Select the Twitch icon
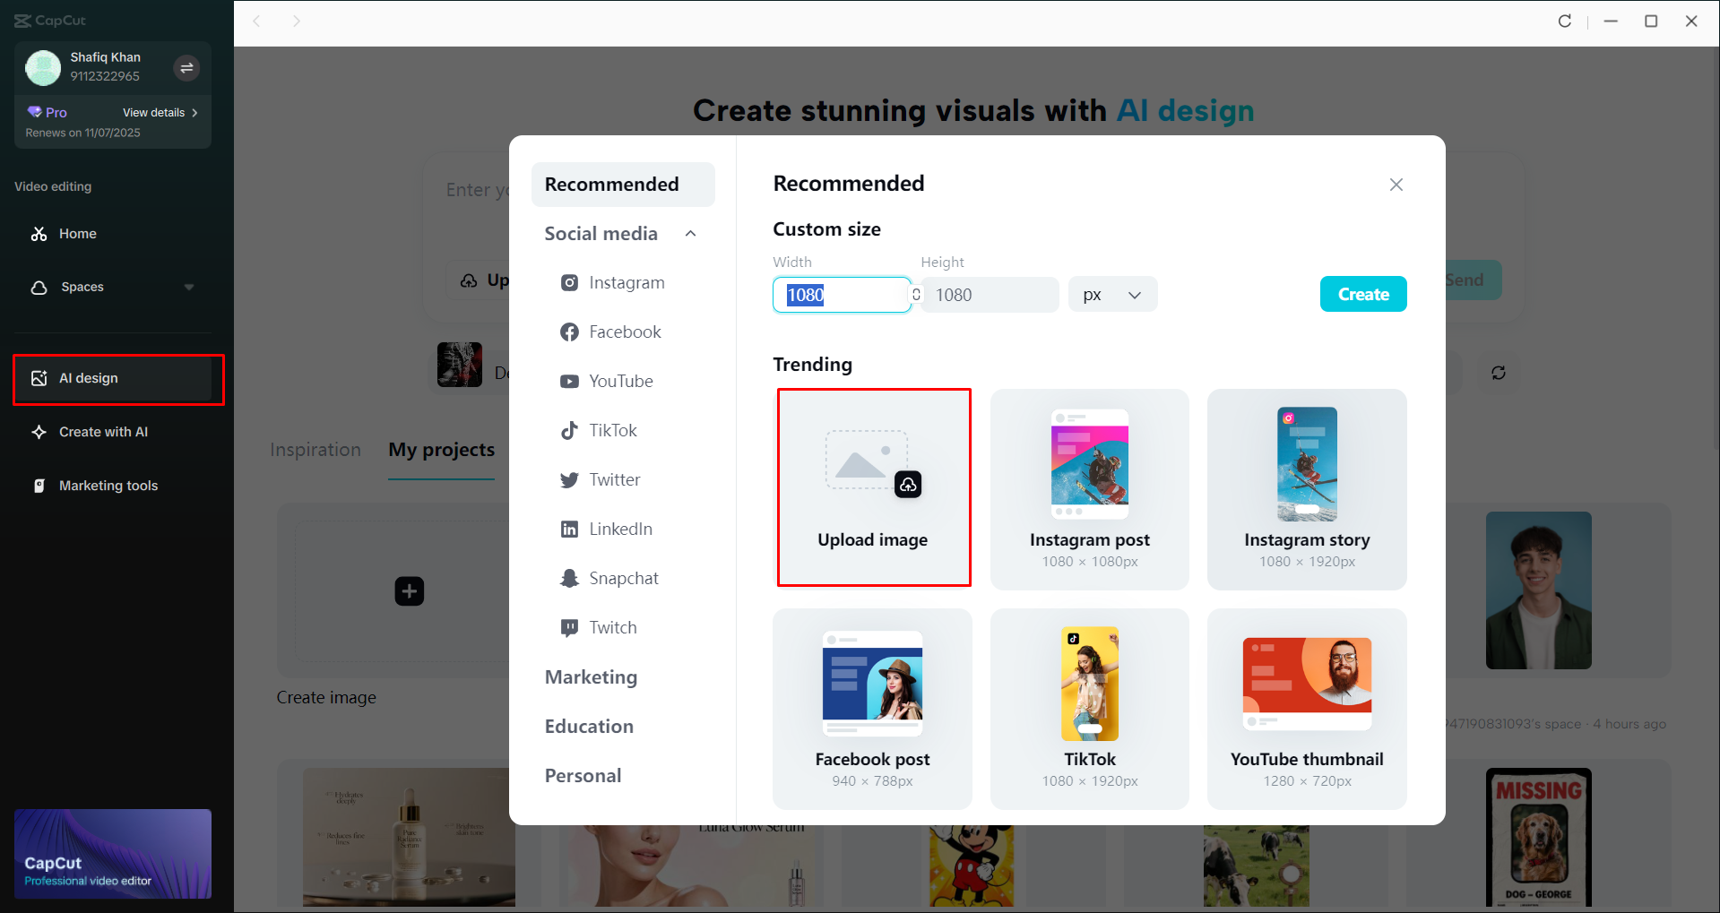This screenshot has width=1720, height=913. (612, 627)
